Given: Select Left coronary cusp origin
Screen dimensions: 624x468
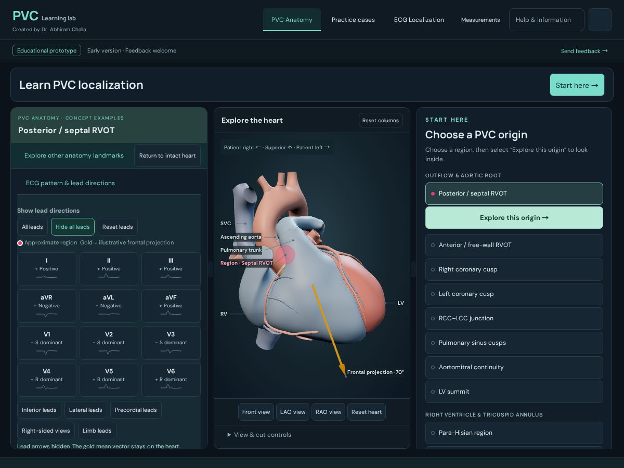Looking at the screenshot, I should point(514,294).
